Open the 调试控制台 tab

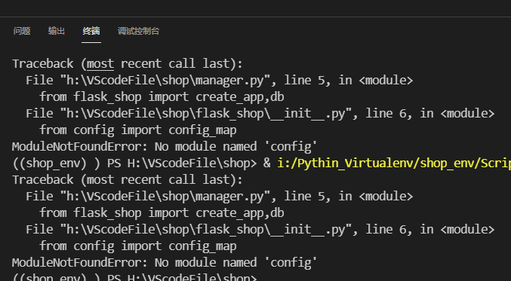[x=138, y=31]
